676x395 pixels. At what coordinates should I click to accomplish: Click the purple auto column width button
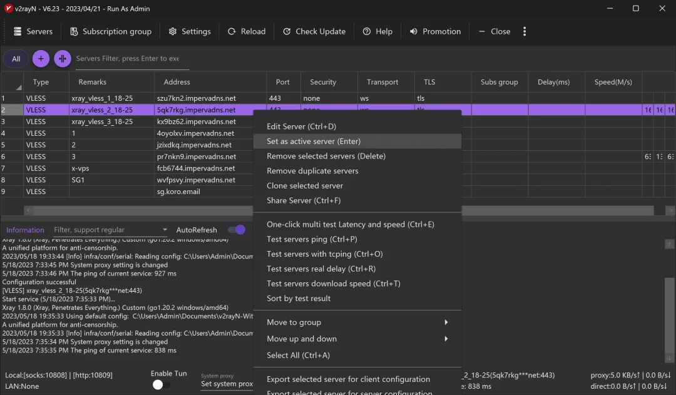63,59
